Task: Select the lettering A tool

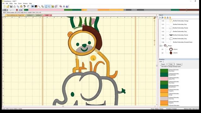Action: pyautogui.click(x=64, y=6)
